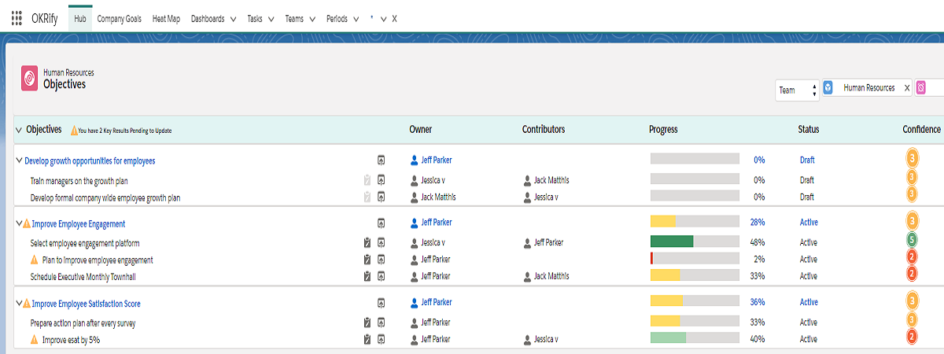The height and width of the screenshot is (354, 944).
Task: Open the Improve Employee Engagement objective link
Action: (x=79, y=223)
